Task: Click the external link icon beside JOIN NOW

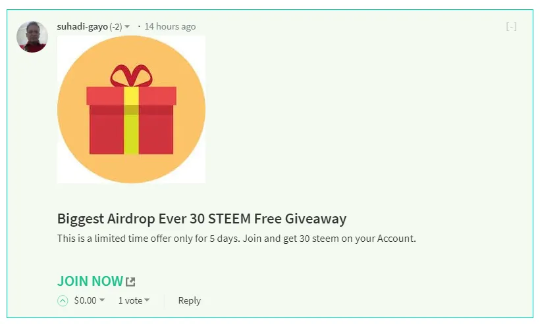Action: 130,282
